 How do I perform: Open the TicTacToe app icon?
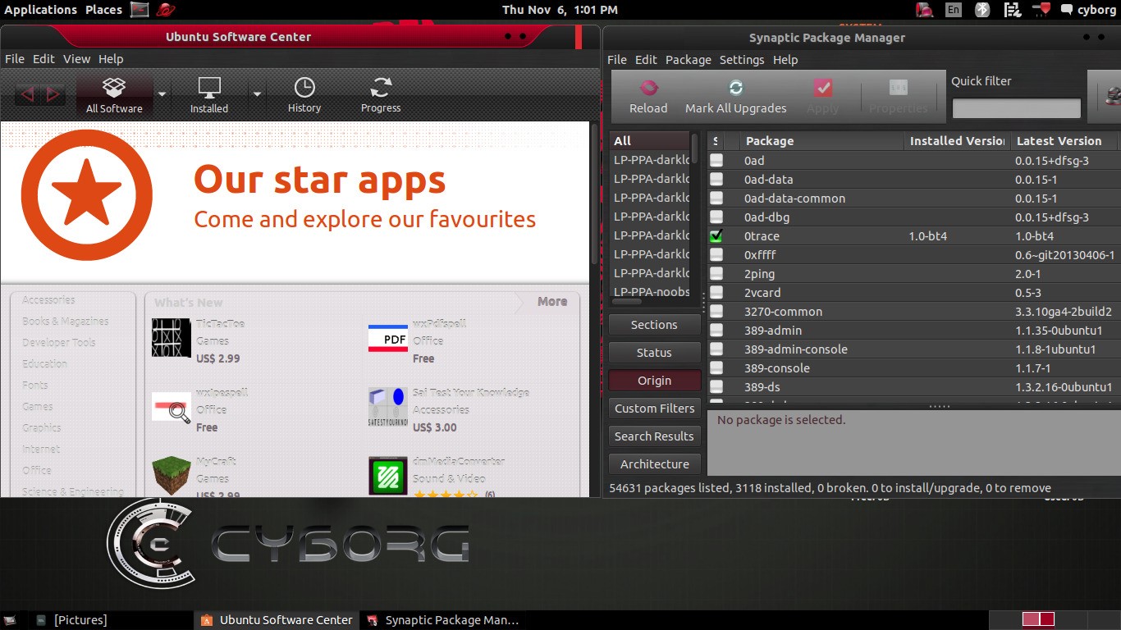coord(171,337)
